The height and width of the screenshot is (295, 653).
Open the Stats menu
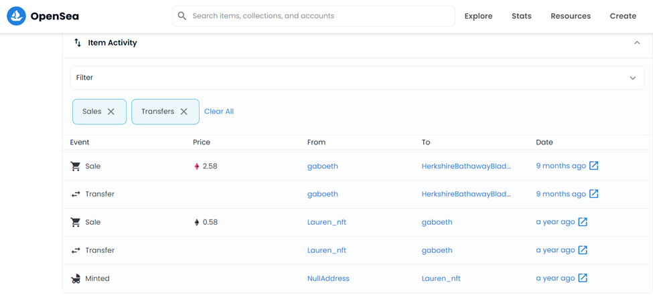click(x=521, y=16)
